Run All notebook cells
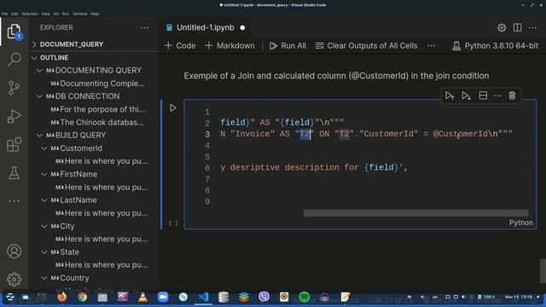The width and height of the screenshot is (546, 307). tap(288, 45)
